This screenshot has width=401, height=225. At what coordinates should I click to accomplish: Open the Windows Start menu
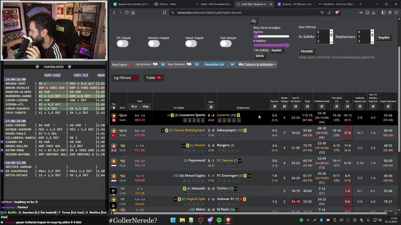(x=173, y=220)
